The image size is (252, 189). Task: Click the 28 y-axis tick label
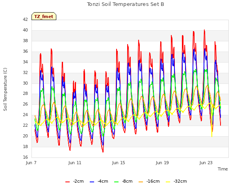[x=25, y=94]
